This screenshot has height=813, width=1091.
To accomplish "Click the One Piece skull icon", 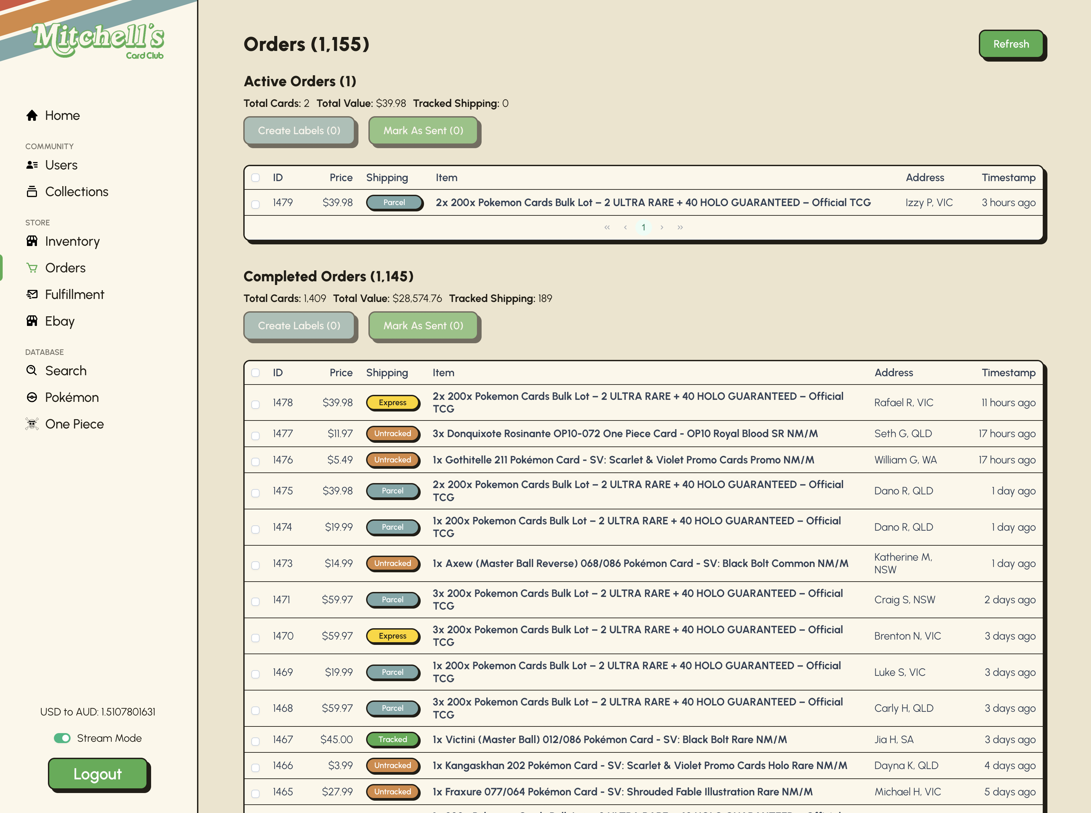I will 32,424.
